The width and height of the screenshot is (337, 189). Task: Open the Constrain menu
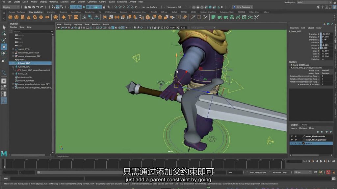pyautogui.click(x=92, y=2)
